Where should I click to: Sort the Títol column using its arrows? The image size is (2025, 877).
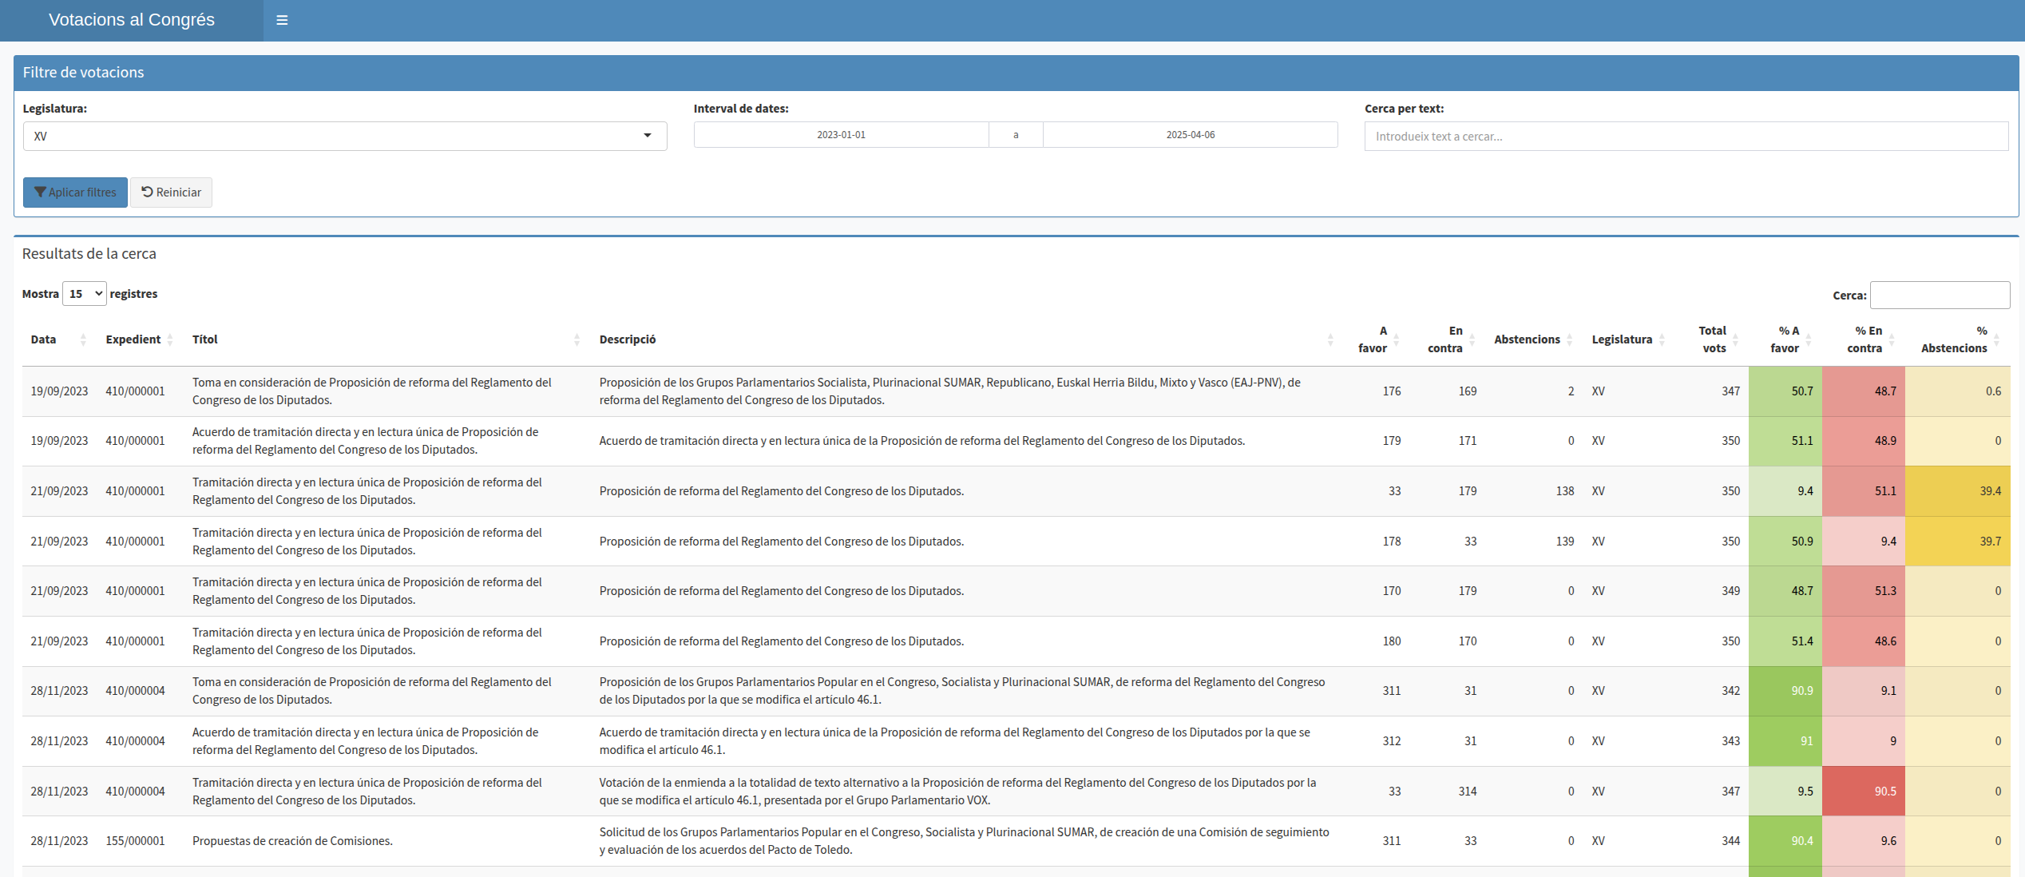click(577, 339)
